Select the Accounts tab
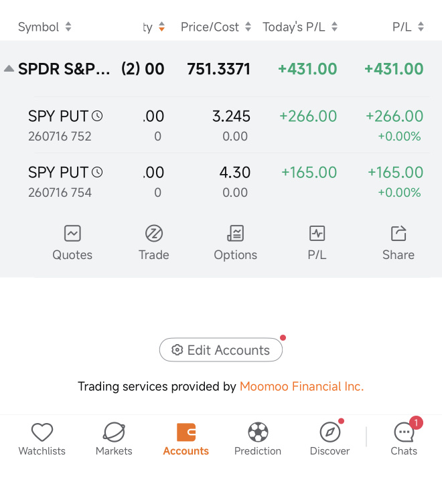 pyautogui.click(x=186, y=440)
